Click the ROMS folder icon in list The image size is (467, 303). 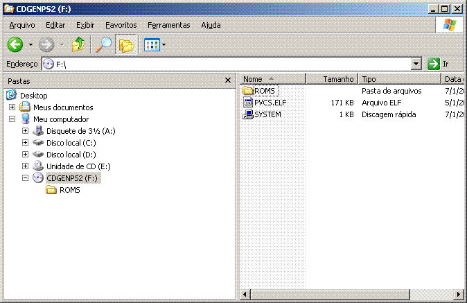click(248, 91)
